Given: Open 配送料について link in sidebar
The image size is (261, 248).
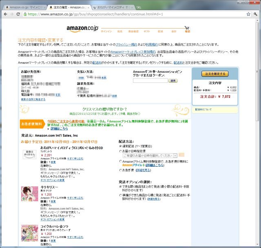Looking at the screenshot, I should pyautogui.click(x=203, y=109).
